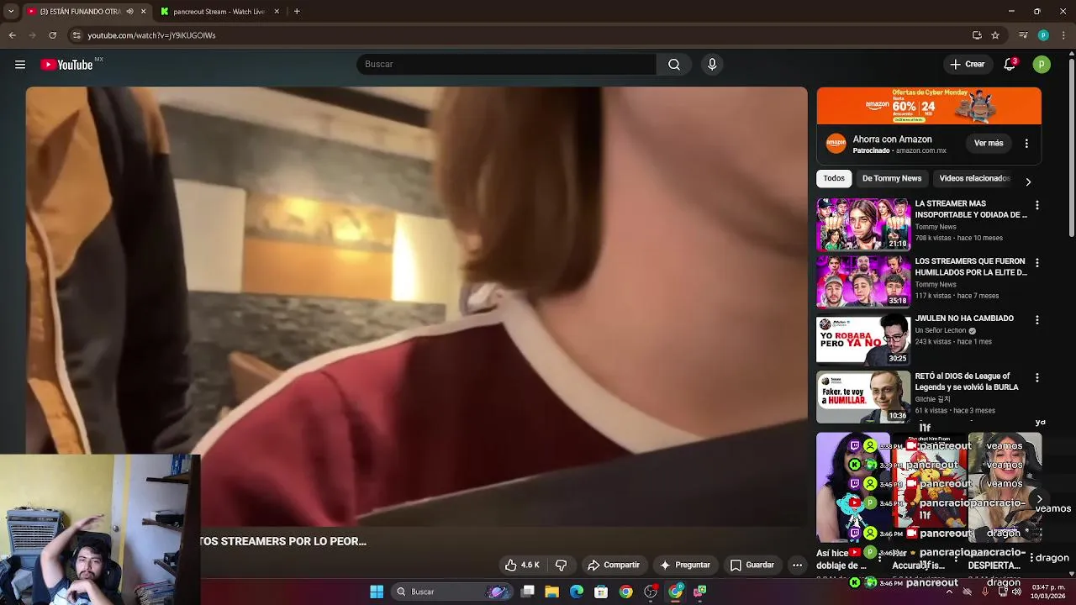
Task: Open the YouTube guide hamburger menu
Action: click(20, 65)
